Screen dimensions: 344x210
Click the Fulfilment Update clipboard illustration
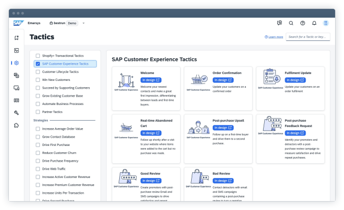pyautogui.click(x=271, y=77)
